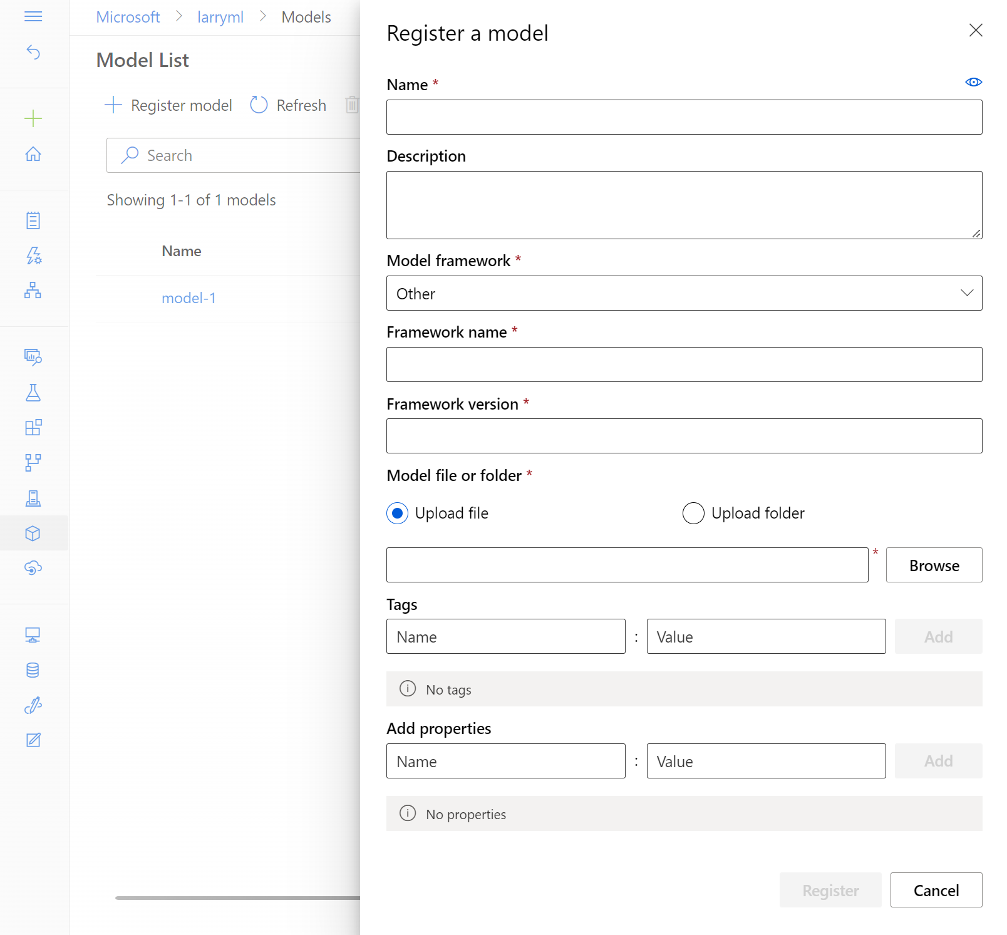Click the horizontal scrollbar under model list

coord(238,898)
